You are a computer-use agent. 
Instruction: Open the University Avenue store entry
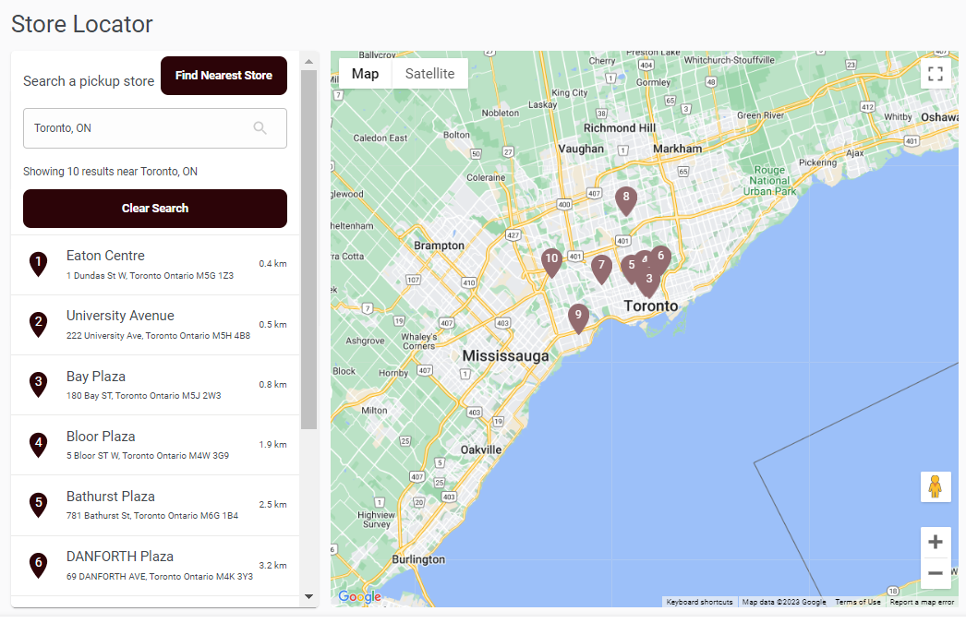point(155,325)
